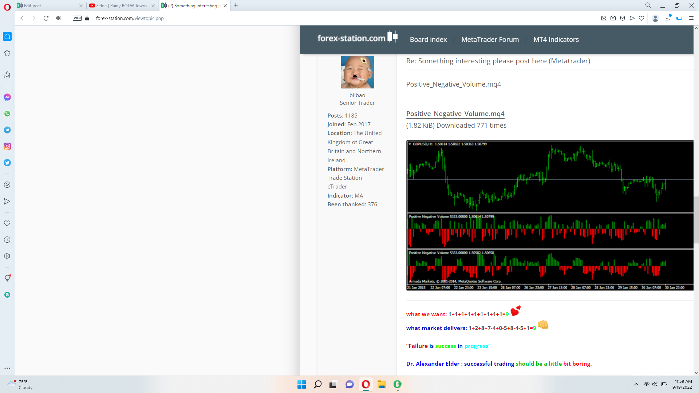Download Positive_Negative_Volume.mq4 attachment link
Screen dimensions: 699x393
pos(455,114)
